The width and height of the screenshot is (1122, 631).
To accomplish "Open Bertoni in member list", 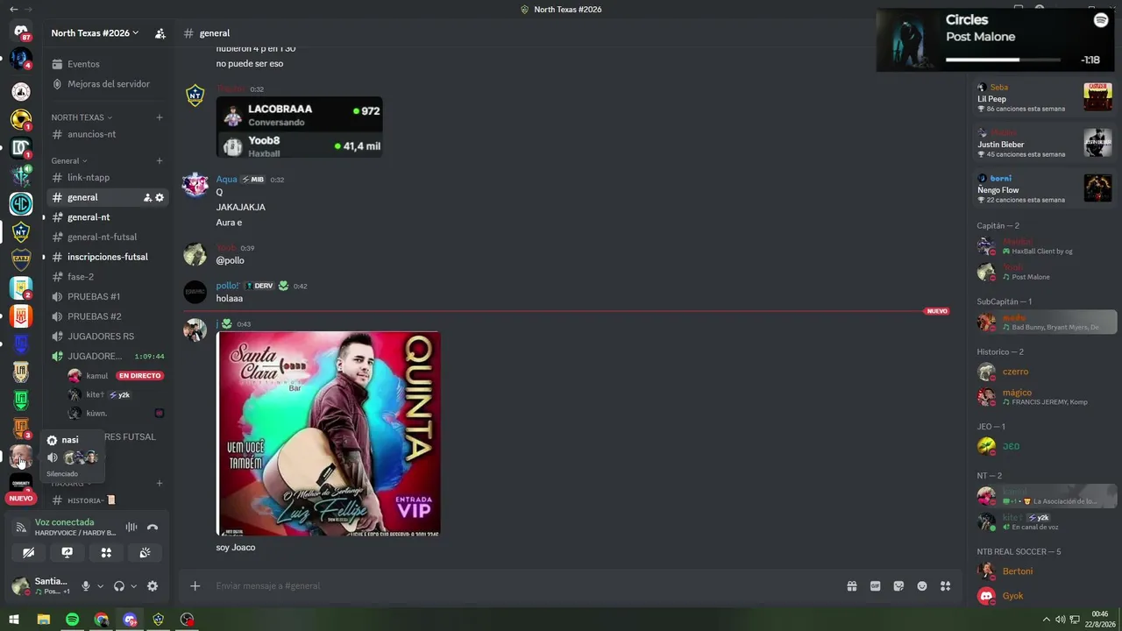I will [x=1018, y=571].
